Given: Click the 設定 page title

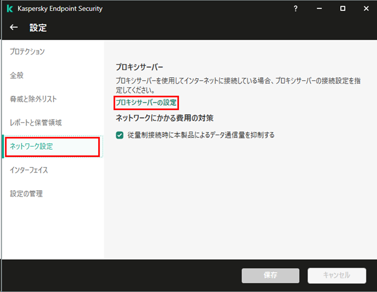Looking at the screenshot, I should coord(38,28).
